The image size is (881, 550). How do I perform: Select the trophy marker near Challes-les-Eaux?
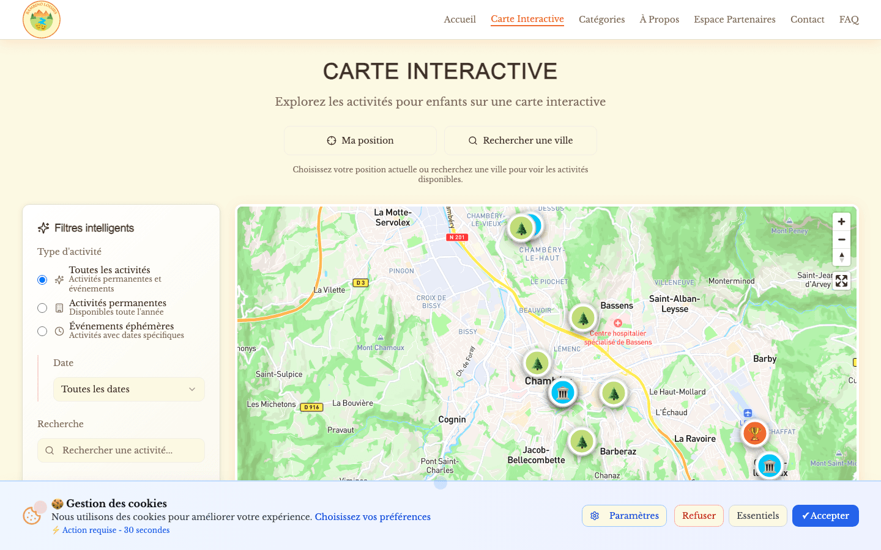tap(754, 432)
